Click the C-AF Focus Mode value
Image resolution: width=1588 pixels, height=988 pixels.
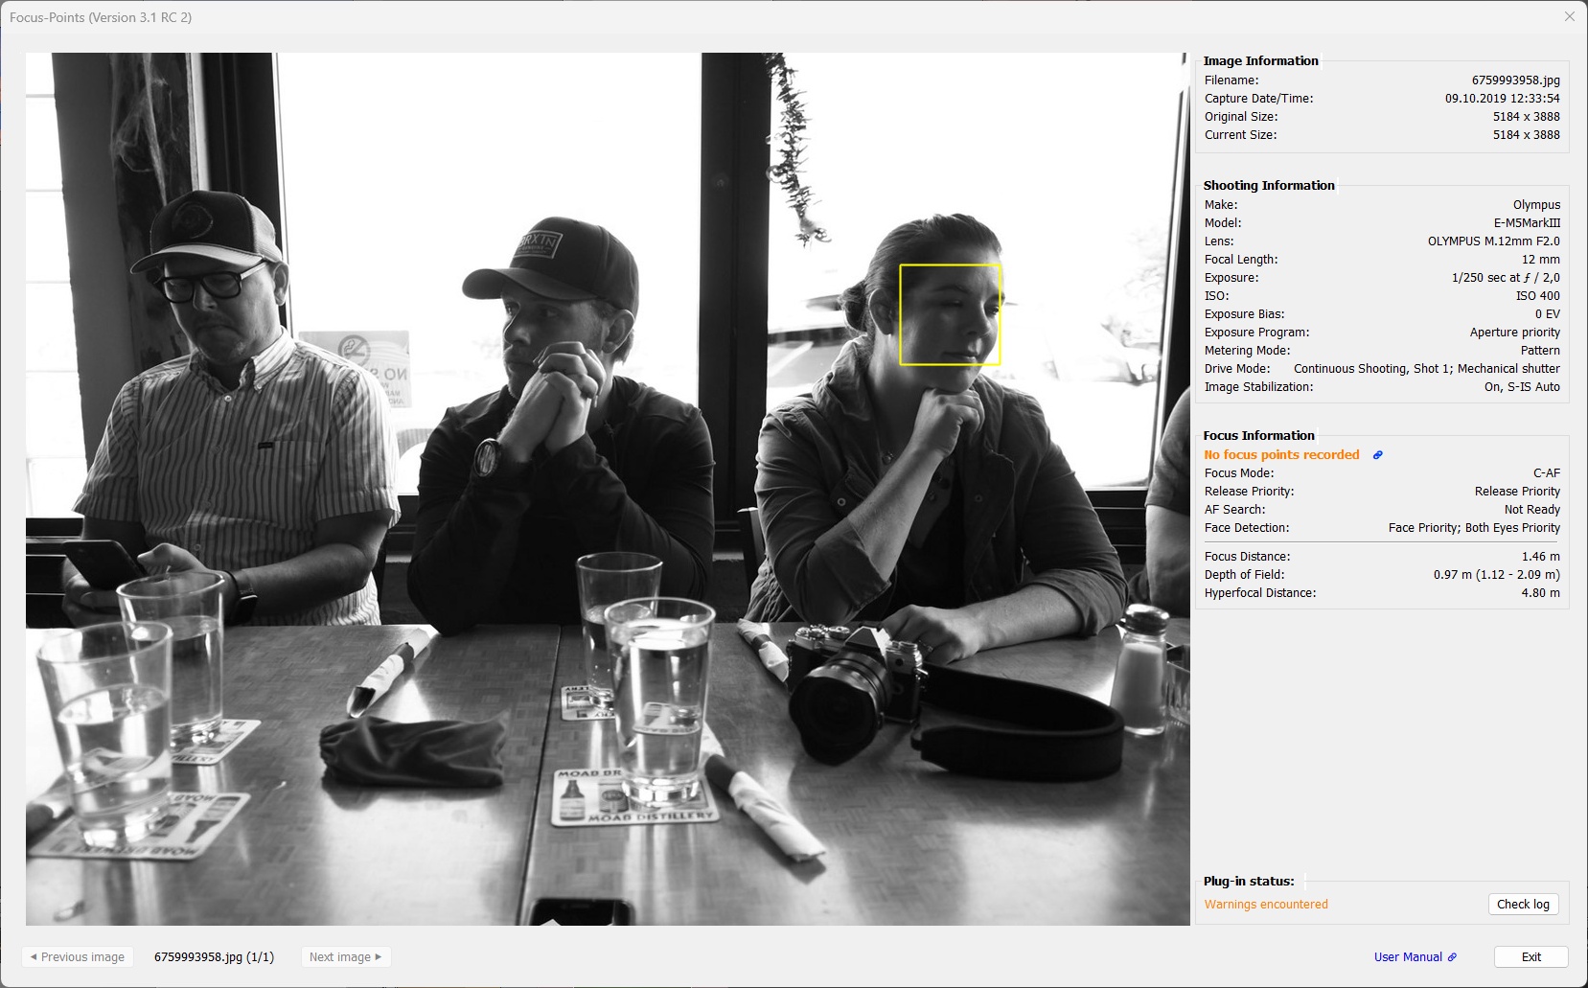(x=1548, y=472)
